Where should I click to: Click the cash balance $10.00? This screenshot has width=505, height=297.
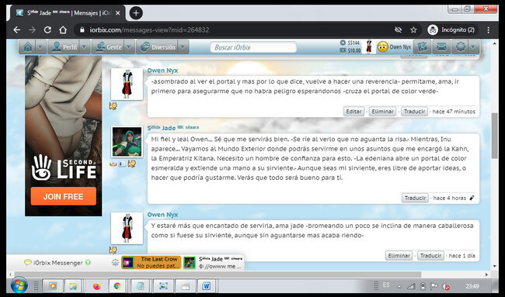pos(350,50)
